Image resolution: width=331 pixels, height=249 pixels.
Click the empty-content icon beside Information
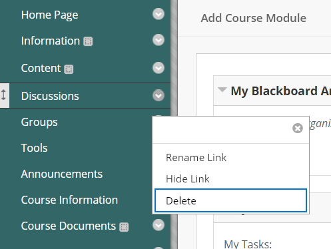[88, 41]
